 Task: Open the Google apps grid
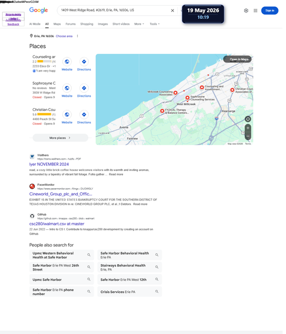(x=255, y=10)
